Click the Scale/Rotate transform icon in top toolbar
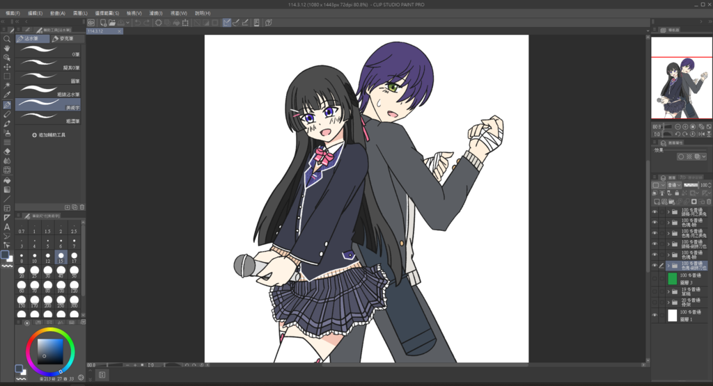 185,23
